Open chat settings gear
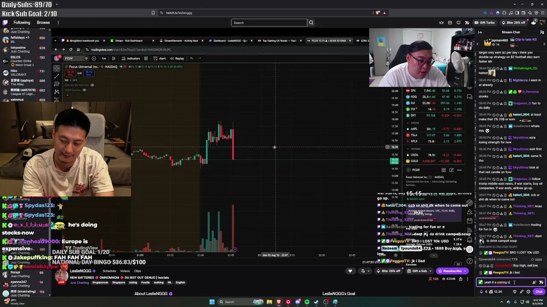 click(528, 292)
